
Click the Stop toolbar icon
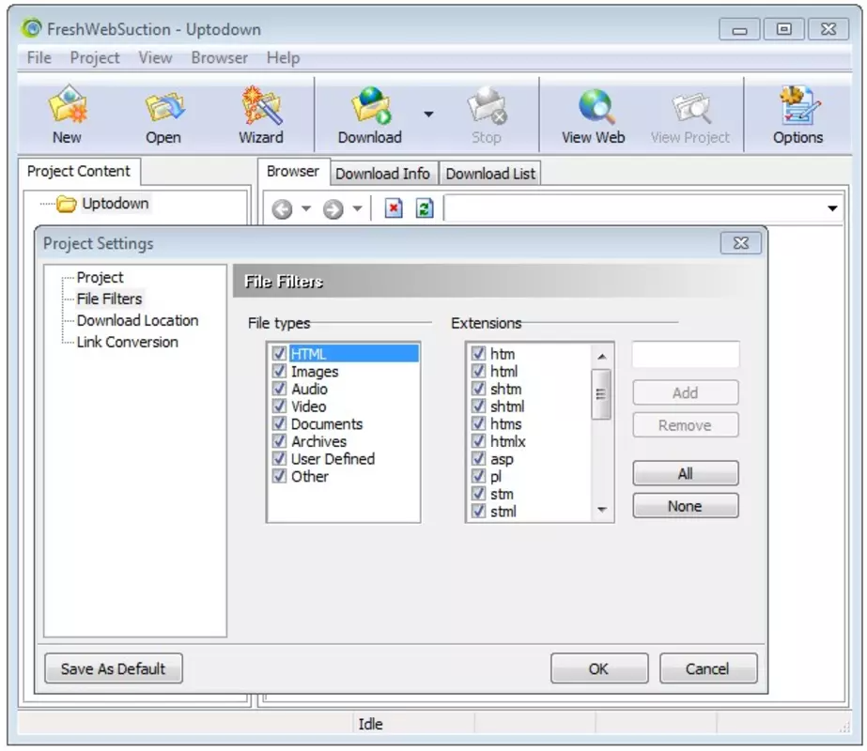pos(487,105)
